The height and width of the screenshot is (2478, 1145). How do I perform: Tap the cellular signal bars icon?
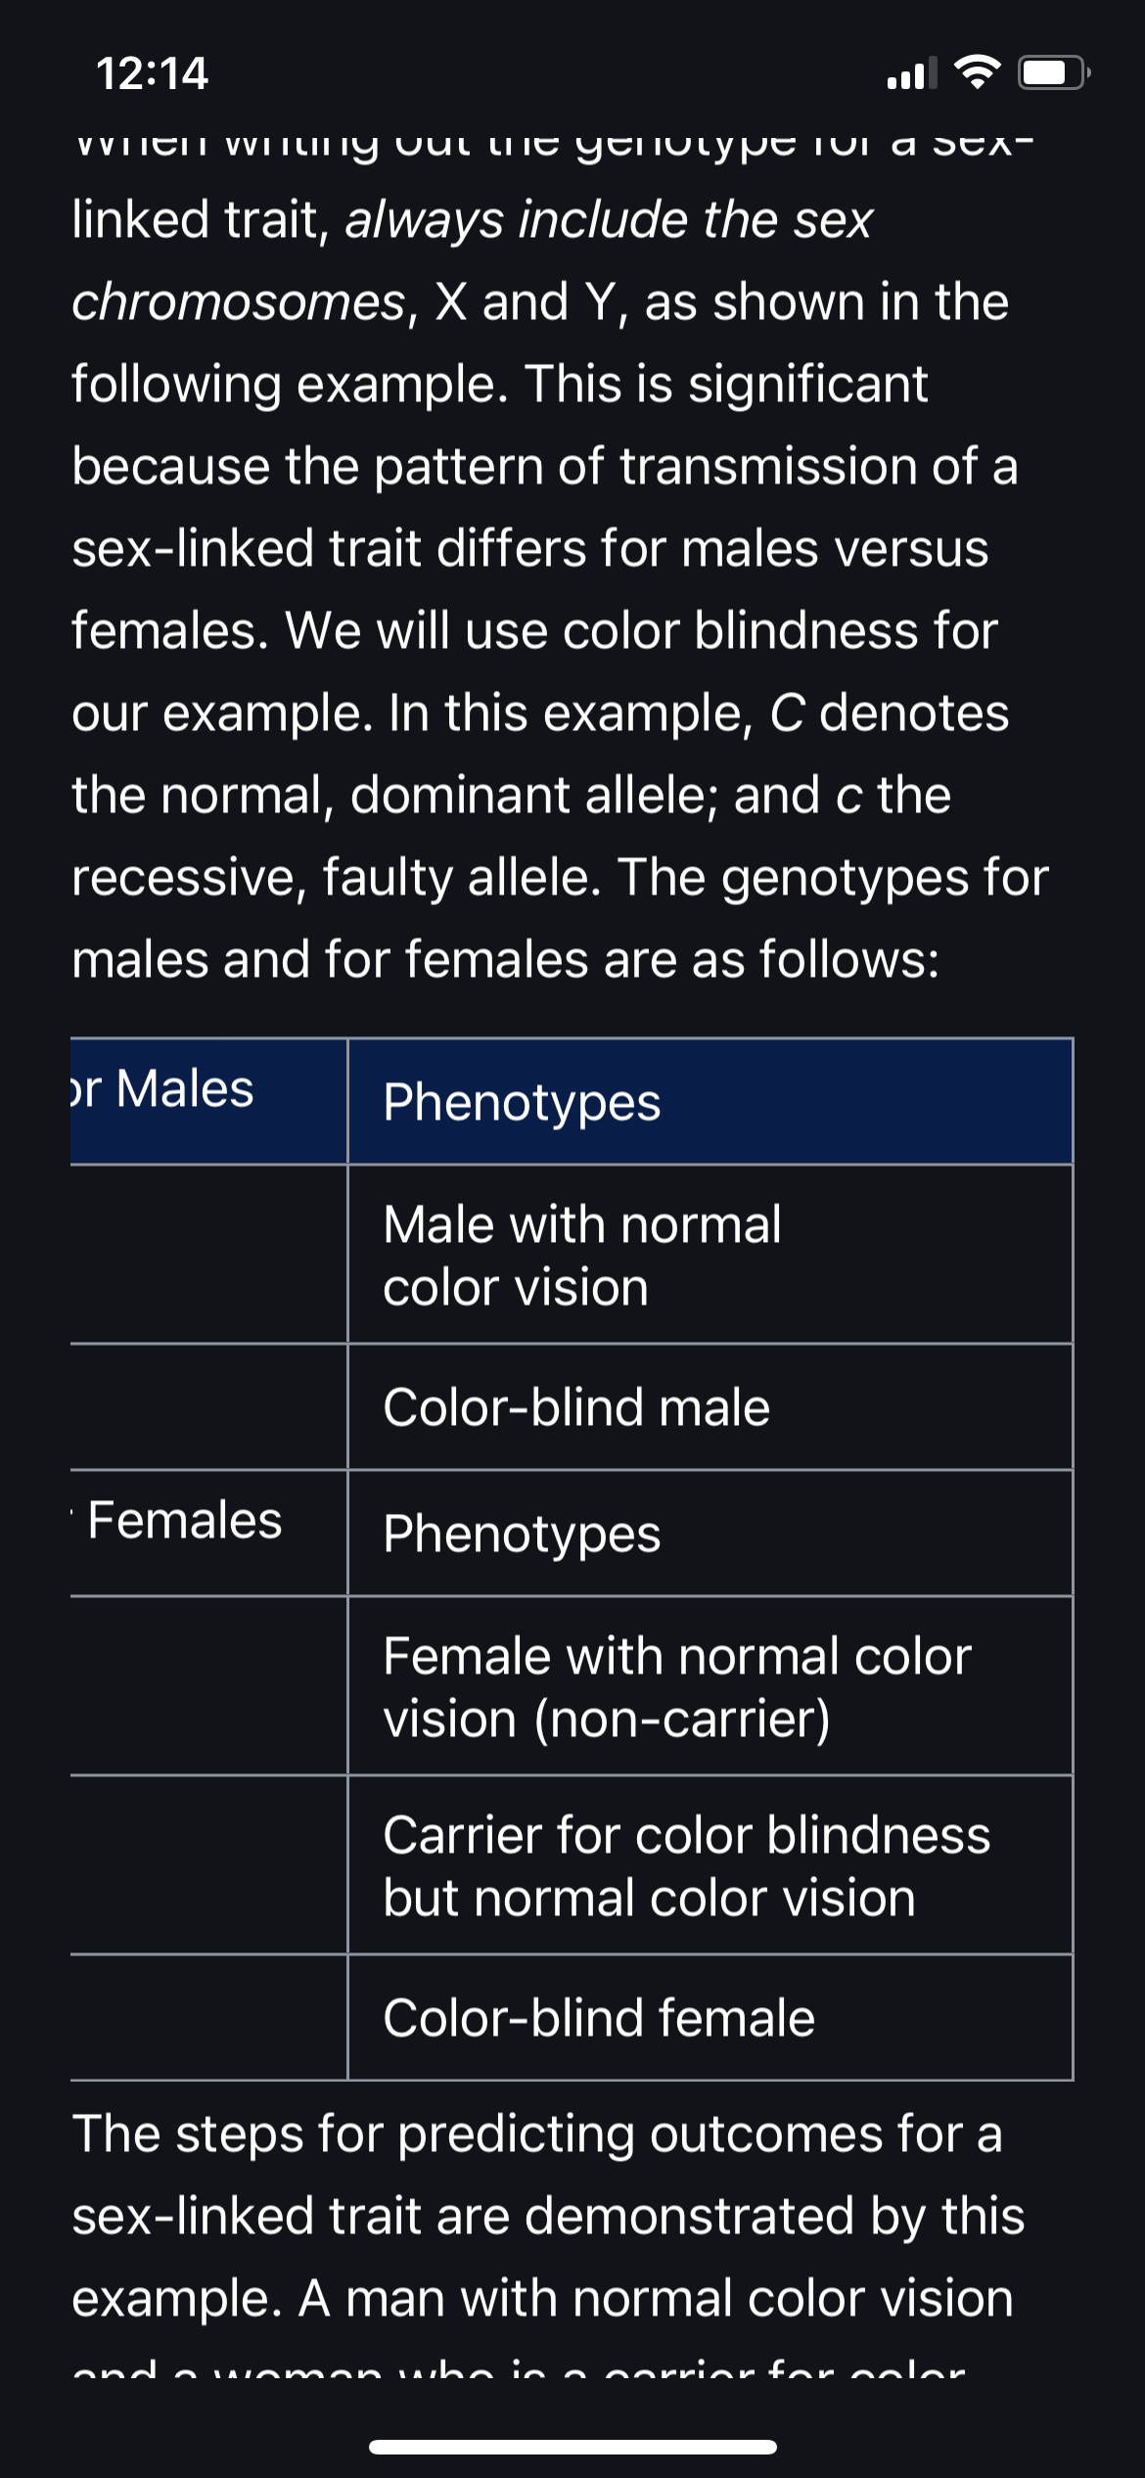911,73
